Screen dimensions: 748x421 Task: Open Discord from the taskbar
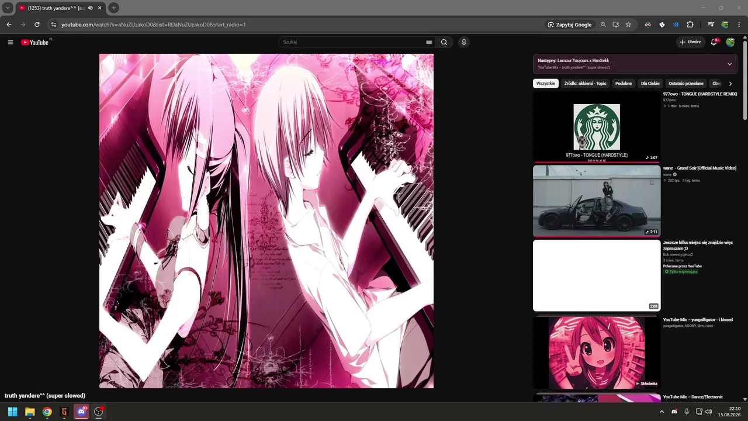tap(81, 412)
